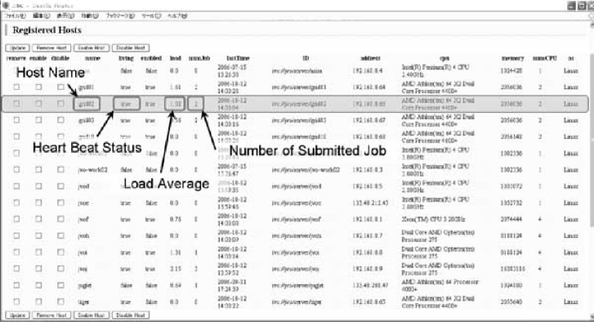The height and width of the screenshot is (322, 594).
Task: Tick the disable checkbox for host jwo-work02
Action: [60, 169]
